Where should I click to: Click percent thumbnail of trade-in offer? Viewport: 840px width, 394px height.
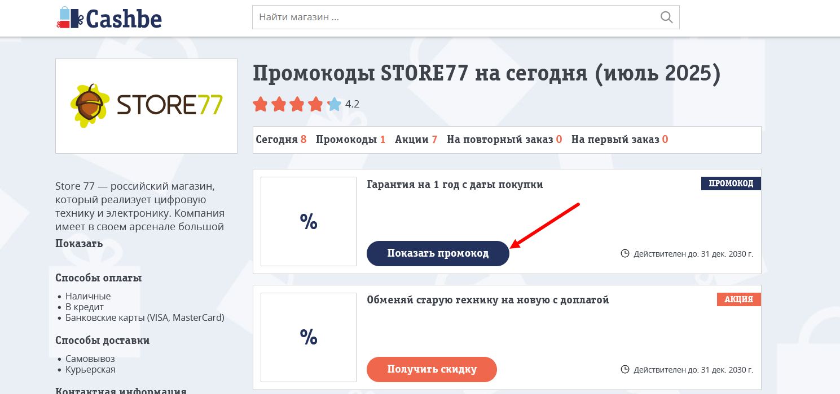[x=309, y=337]
